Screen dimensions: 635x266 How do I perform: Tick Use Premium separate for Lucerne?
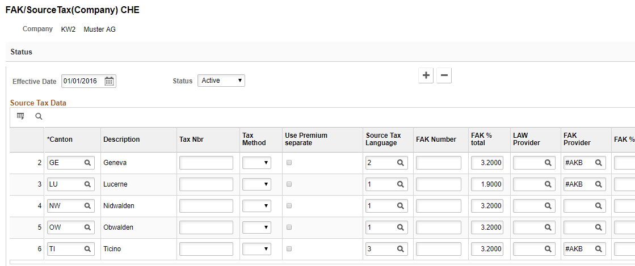click(x=289, y=184)
